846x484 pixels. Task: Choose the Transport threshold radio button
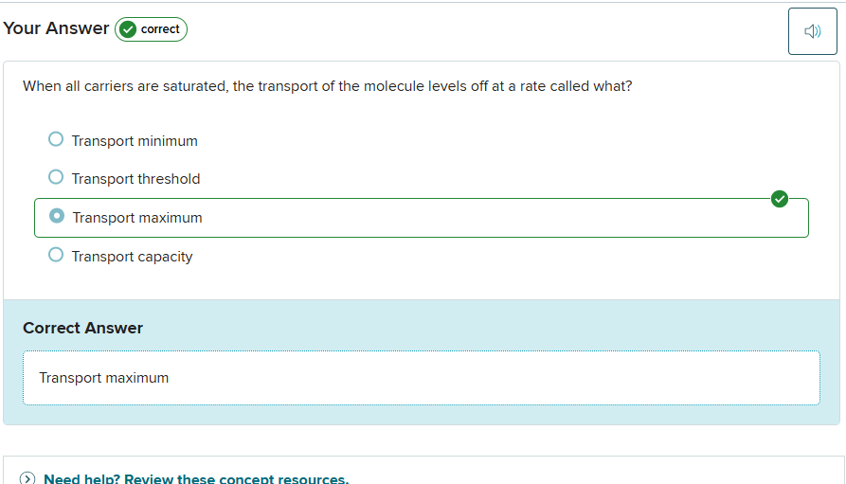tap(56, 177)
